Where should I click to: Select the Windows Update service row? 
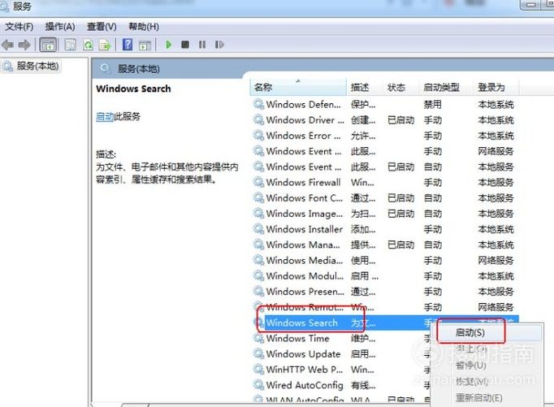click(x=341, y=353)
